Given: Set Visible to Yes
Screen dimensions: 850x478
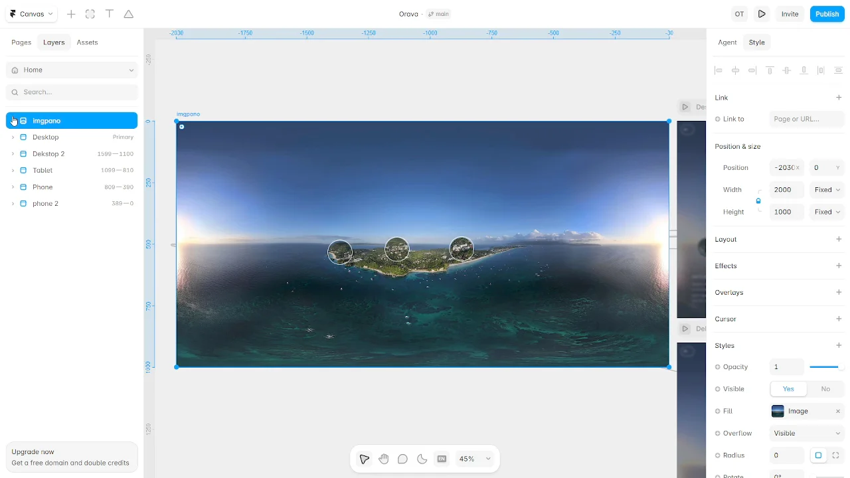Looking at the screenshot, I should pyautogui.click(x=788, y=389).
